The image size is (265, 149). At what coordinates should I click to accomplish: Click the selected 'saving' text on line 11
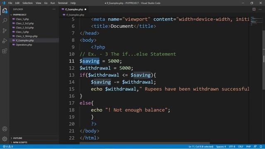pyautogui.click(x=91, y=61)
